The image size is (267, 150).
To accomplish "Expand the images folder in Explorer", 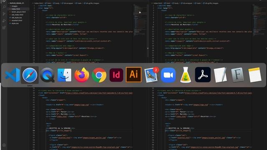I will click(15, 6).
